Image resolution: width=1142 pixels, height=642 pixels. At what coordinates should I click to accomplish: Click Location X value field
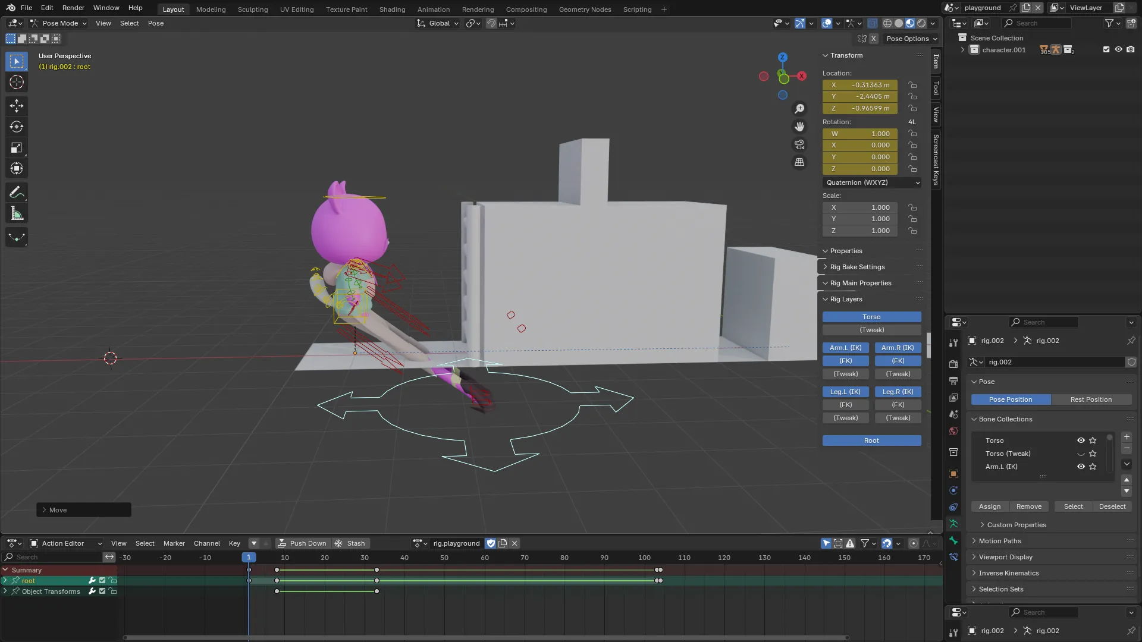(860, 85)
